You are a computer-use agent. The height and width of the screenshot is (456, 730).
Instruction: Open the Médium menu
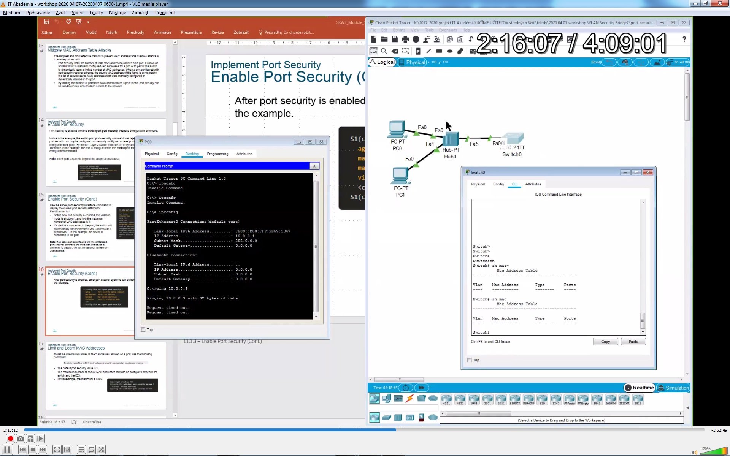pos(11,13)
